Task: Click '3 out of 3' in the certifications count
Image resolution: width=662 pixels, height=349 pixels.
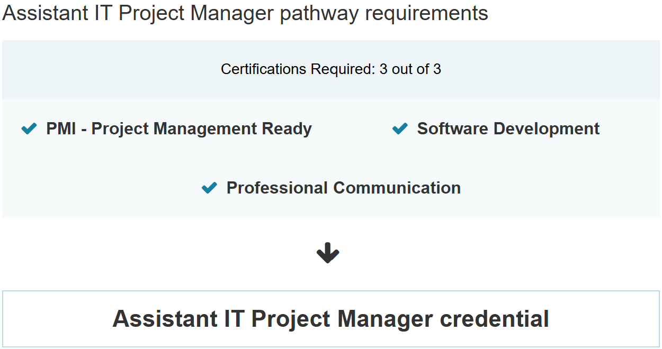Action: (x=410, y=69)
